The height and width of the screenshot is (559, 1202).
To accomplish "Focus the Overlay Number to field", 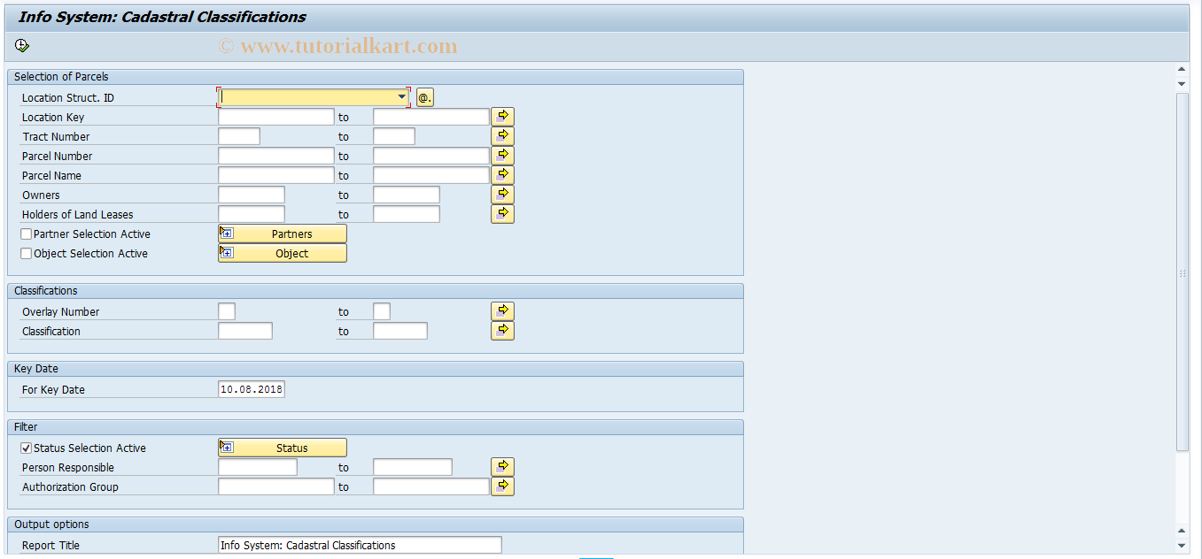I will 382,311.
